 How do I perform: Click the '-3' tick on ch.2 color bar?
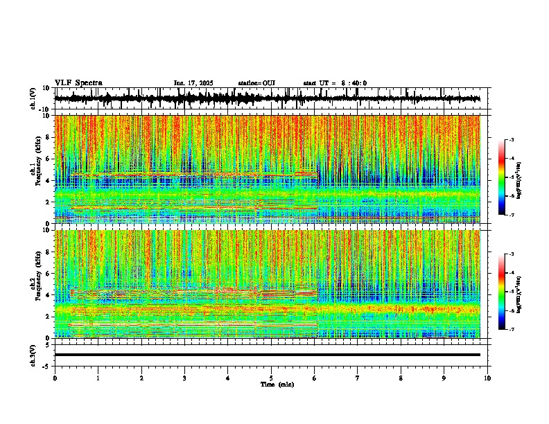pos(511,254)
